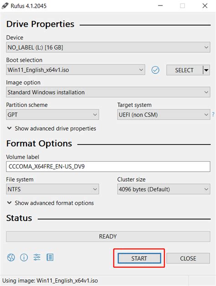Image resolution: width=216 pixels, height=286 pixels.
Task: Open the Device dropdown list
Action: [108, 47]
